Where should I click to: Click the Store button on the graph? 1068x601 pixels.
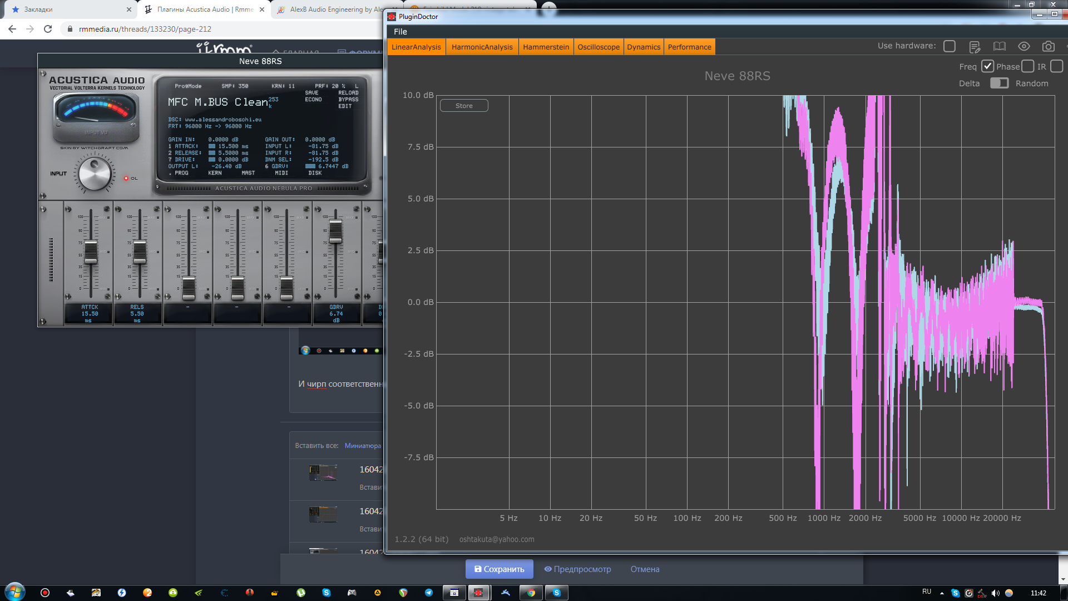(464, 106)
